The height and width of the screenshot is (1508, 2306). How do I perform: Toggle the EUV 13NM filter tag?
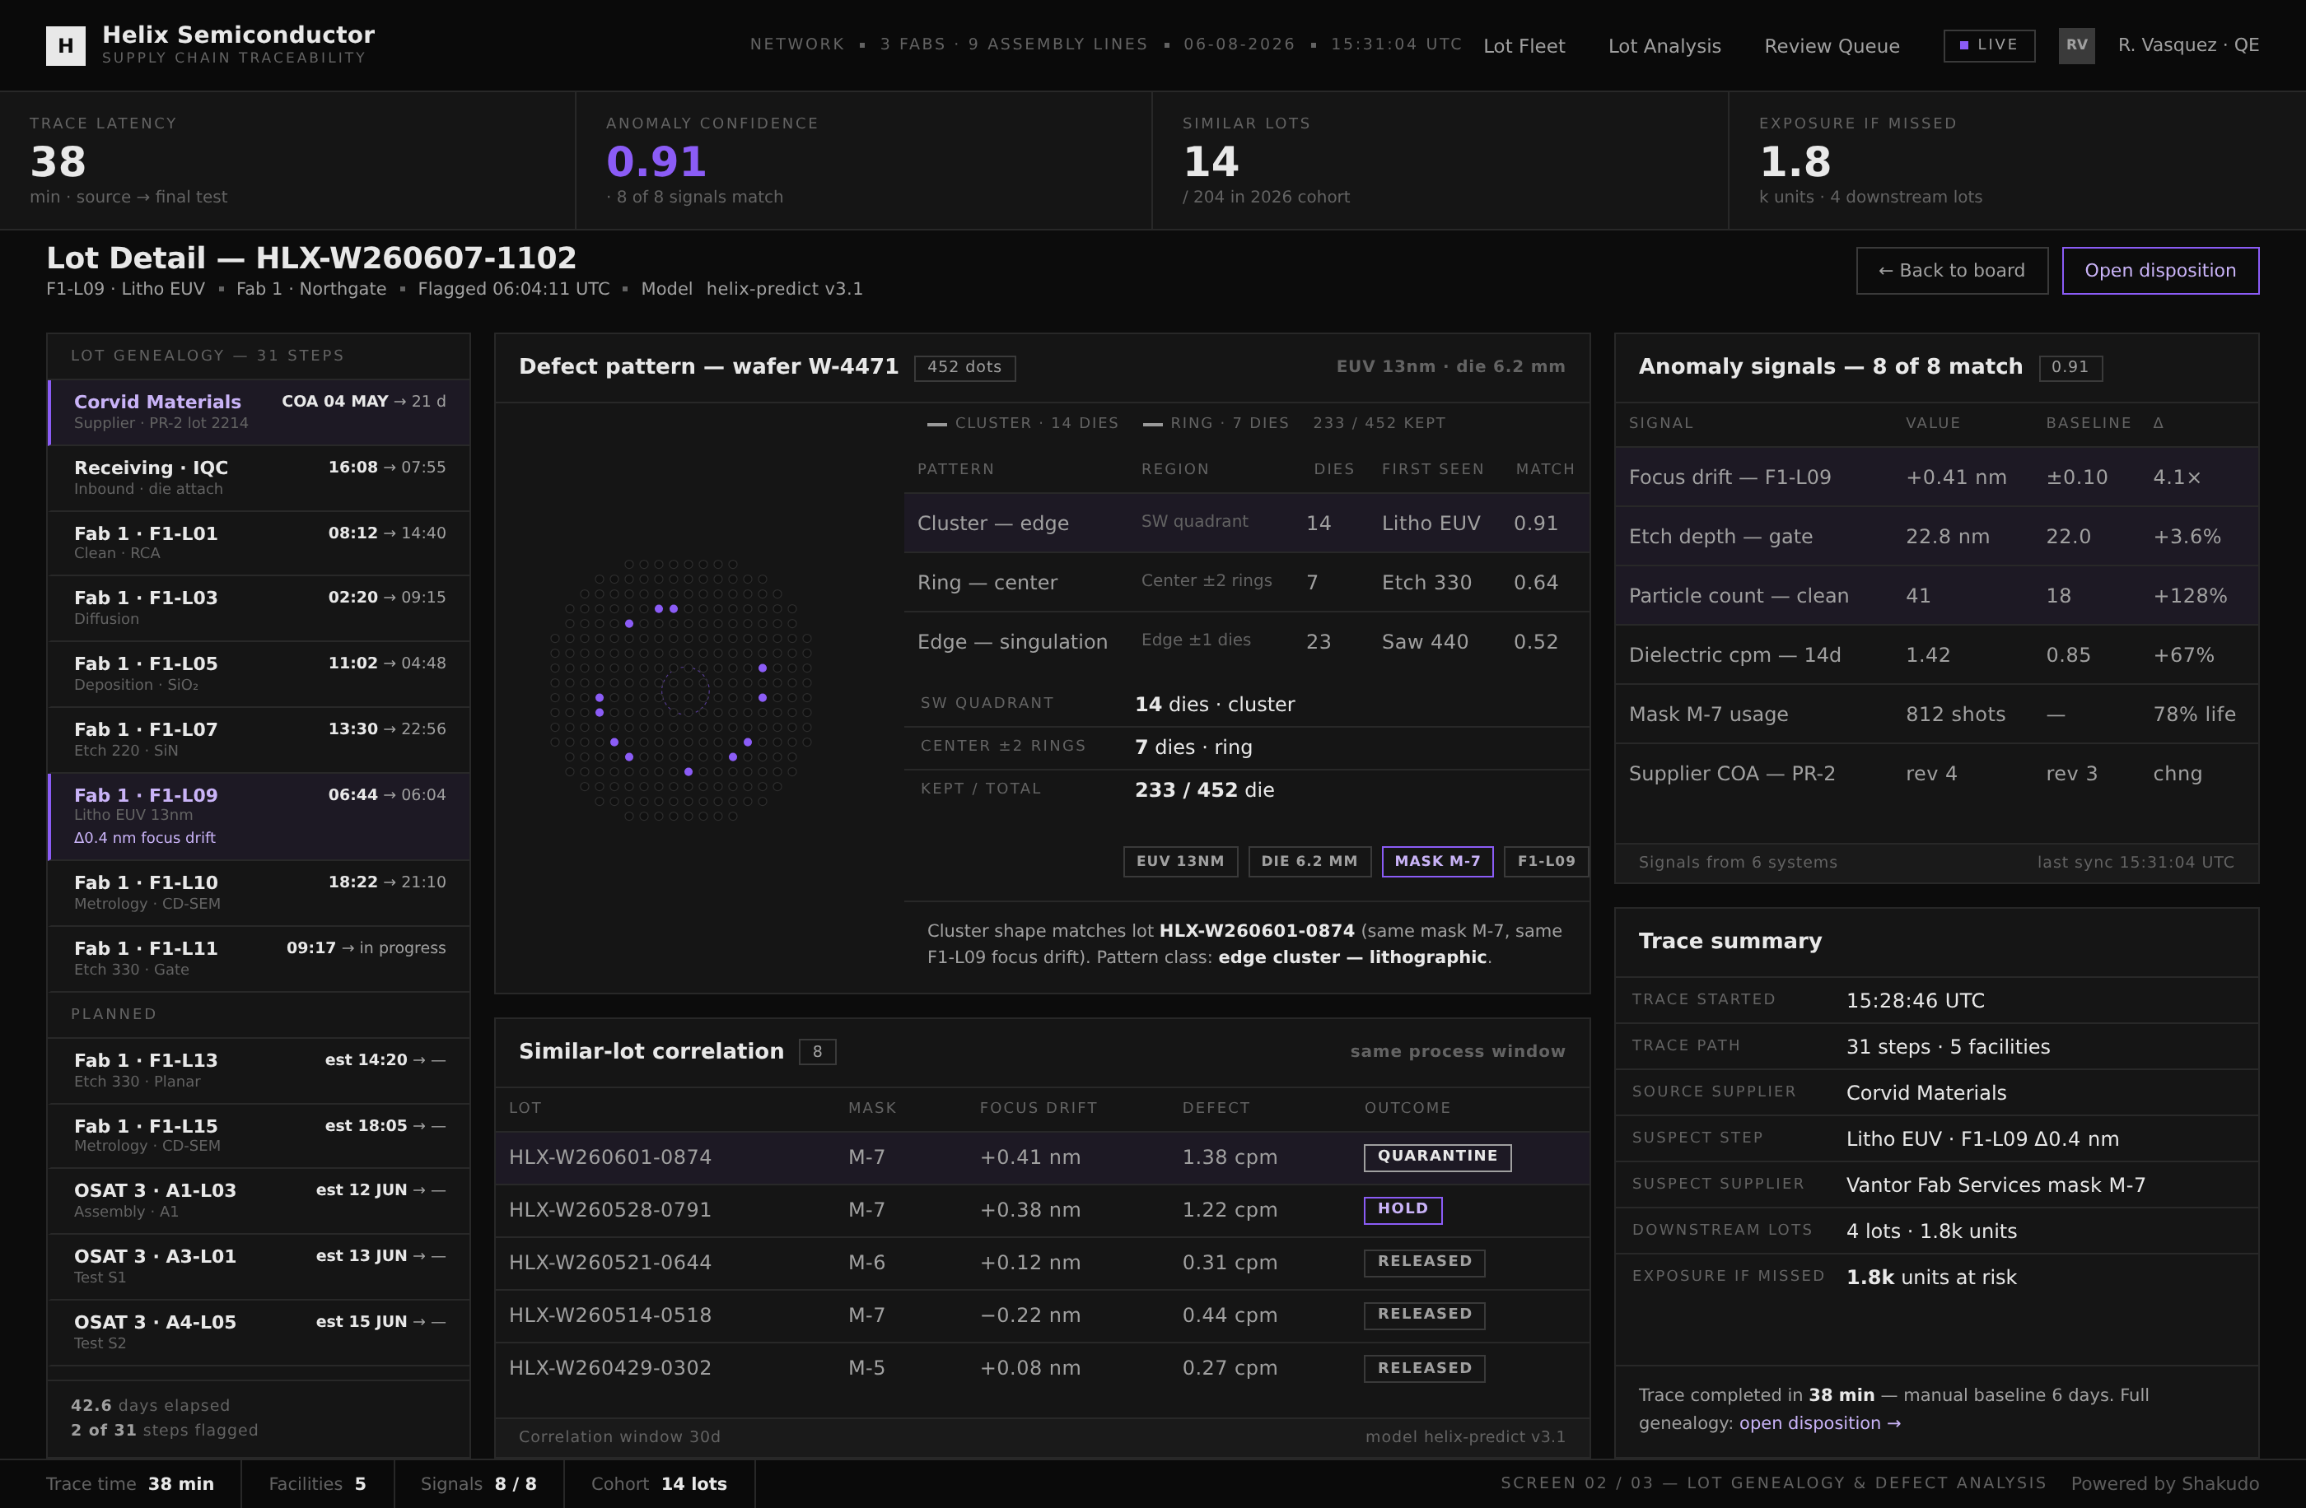pyautogui.click(x=1180, y=861)
